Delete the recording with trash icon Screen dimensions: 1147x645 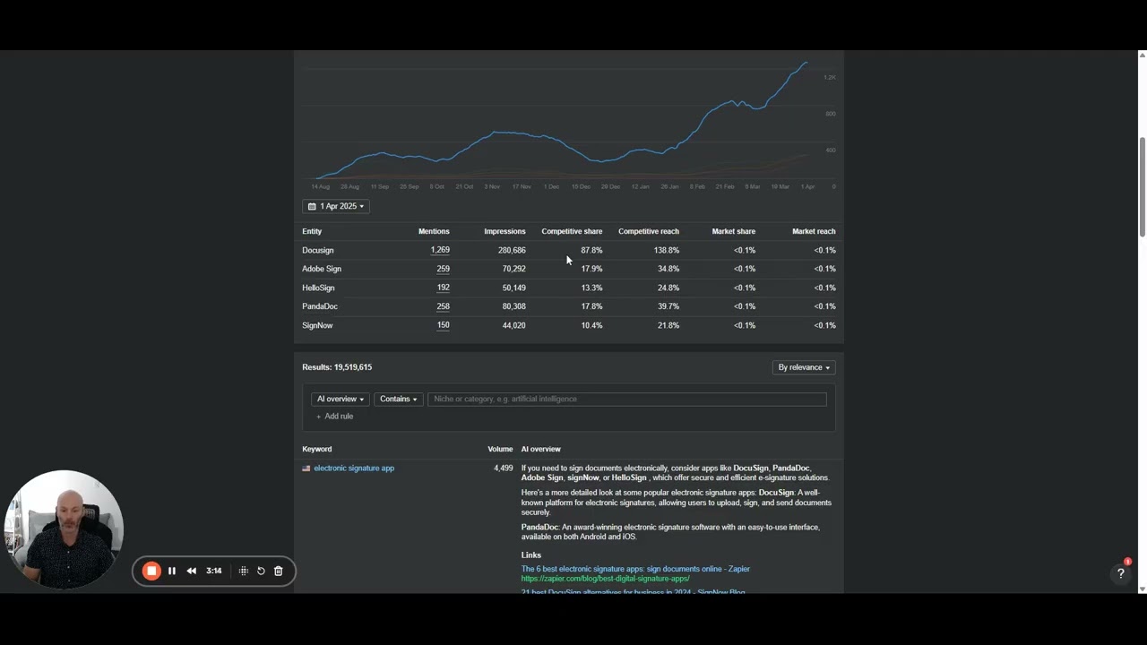click(278, 571)
